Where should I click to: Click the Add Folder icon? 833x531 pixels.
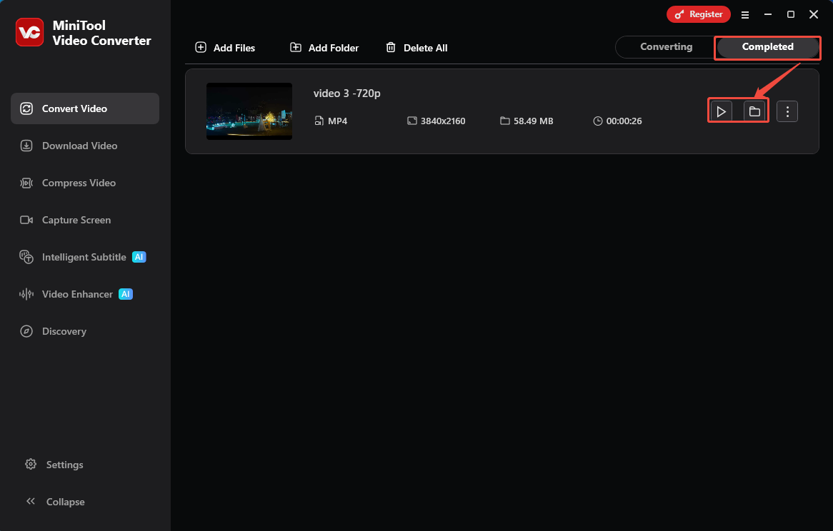[295, 47]
